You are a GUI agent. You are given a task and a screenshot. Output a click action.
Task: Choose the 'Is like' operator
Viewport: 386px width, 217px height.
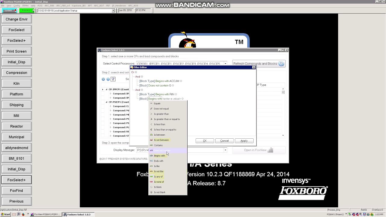(x=168, y=166)
